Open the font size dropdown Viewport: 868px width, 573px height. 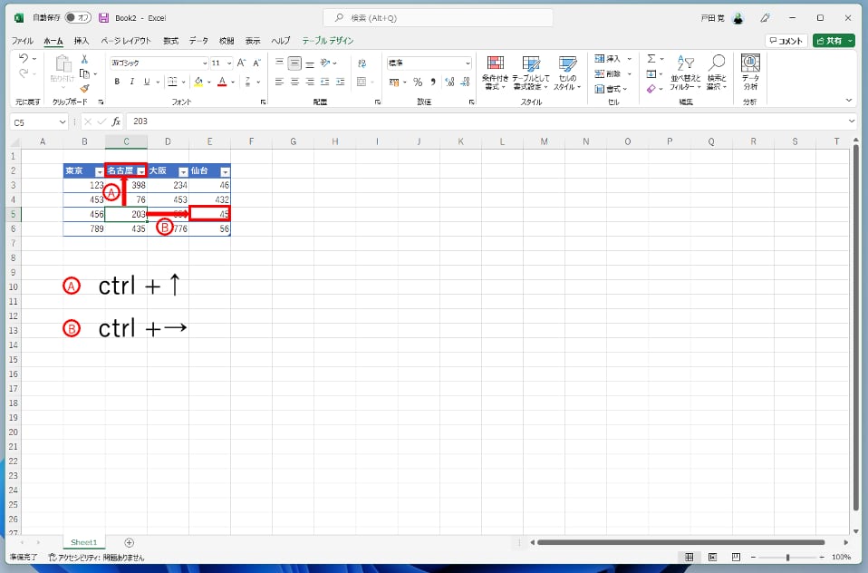click(229, 63)
